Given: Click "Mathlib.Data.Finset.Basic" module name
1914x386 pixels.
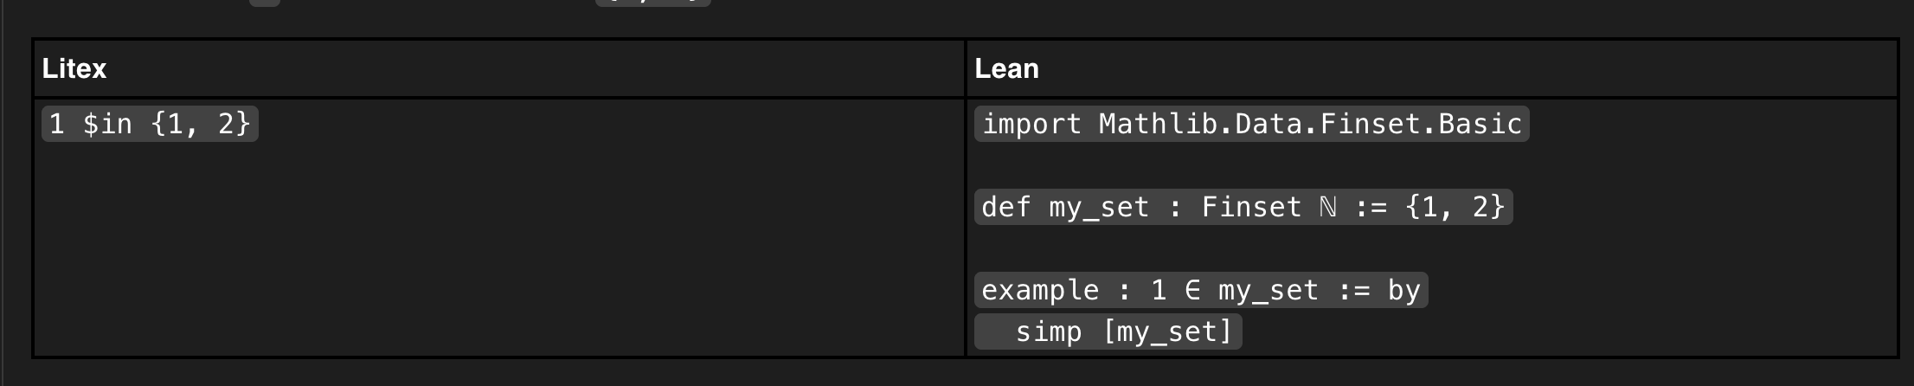Looking at the screenshot, I should (1309, 124).
